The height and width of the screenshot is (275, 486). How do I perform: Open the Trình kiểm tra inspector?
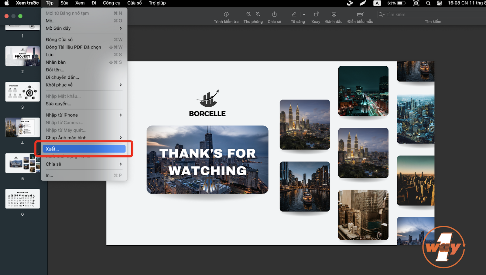pos(226,14)
